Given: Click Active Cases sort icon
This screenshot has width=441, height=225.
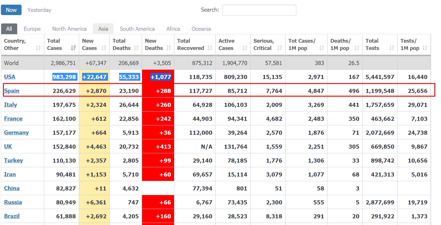Looking at the screenshot, I should (245, 48).
